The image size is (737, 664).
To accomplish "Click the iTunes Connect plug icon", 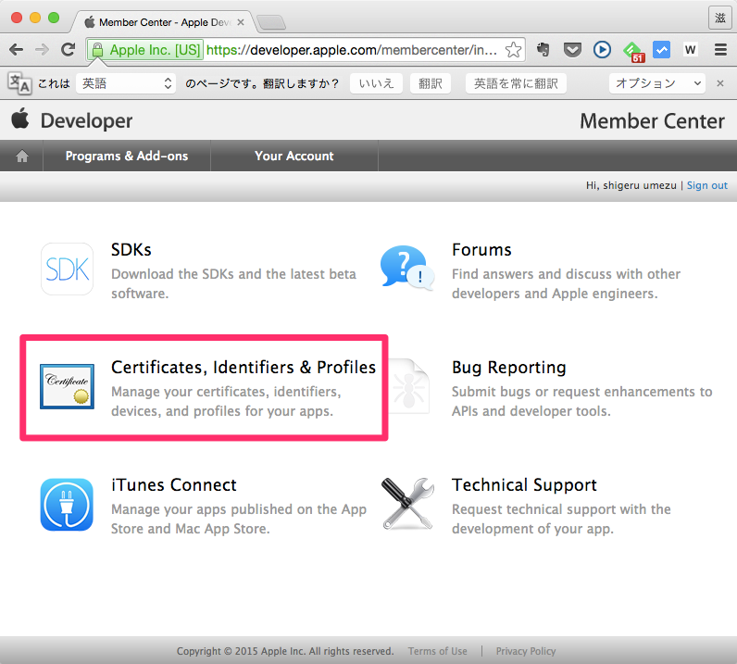I will [x=67, y=505].
